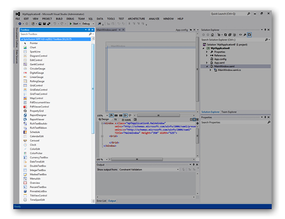285x219 pixels.
Task: Open the TOOLS menu
Action: (x=111, y=18)
